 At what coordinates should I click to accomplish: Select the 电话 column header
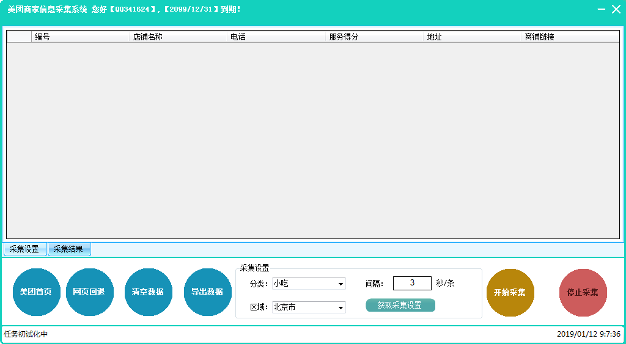[276, 37]
